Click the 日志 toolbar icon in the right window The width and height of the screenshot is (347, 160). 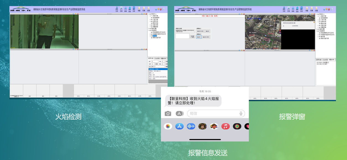click(x=316, y=9)
